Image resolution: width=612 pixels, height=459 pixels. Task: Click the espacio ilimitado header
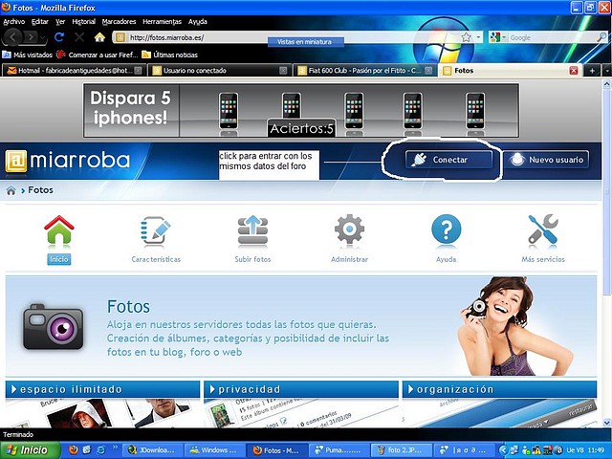point(102,389)
